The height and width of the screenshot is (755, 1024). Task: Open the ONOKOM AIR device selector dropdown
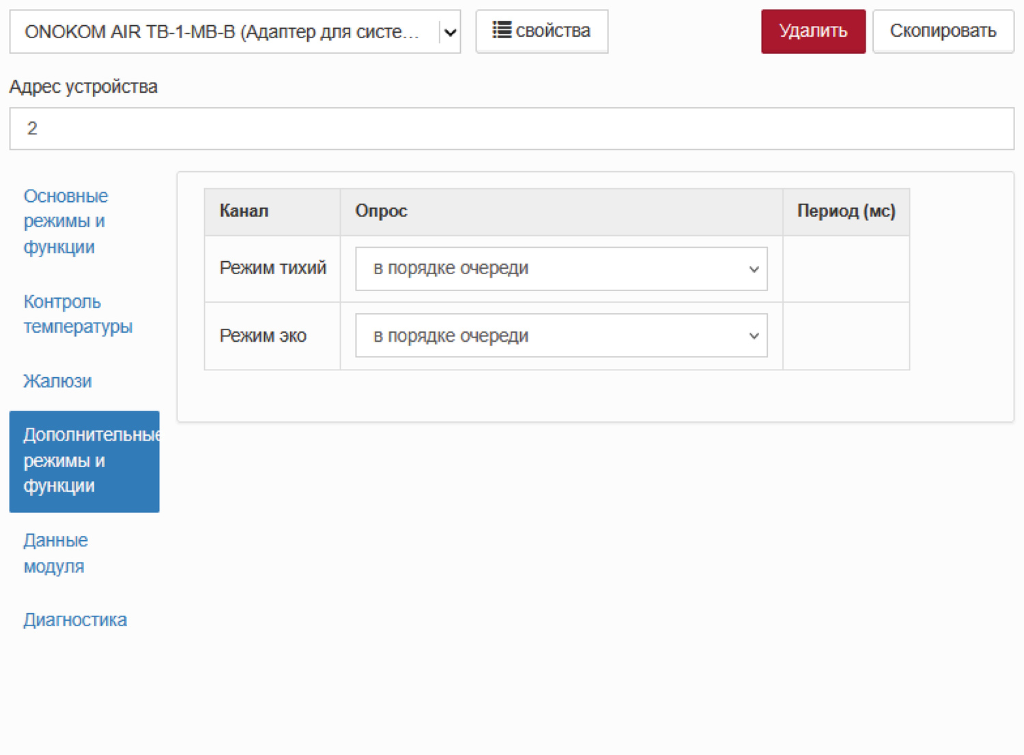pyautogui.click(x=235, y=32)
